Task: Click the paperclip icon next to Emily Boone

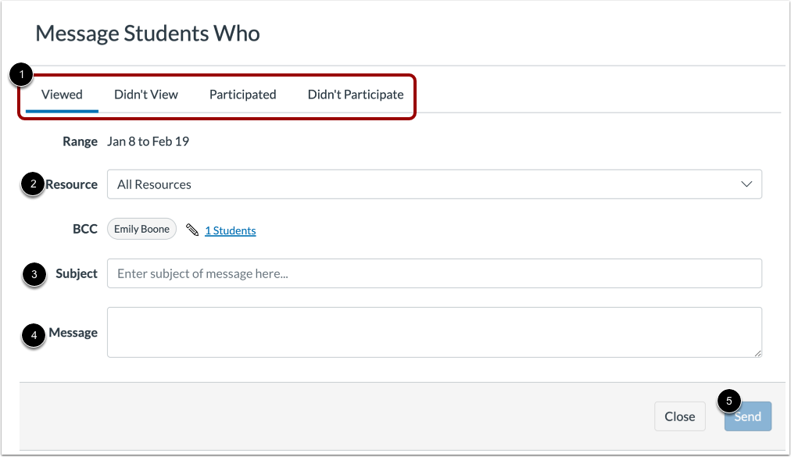Action: [x=192, y=230]
